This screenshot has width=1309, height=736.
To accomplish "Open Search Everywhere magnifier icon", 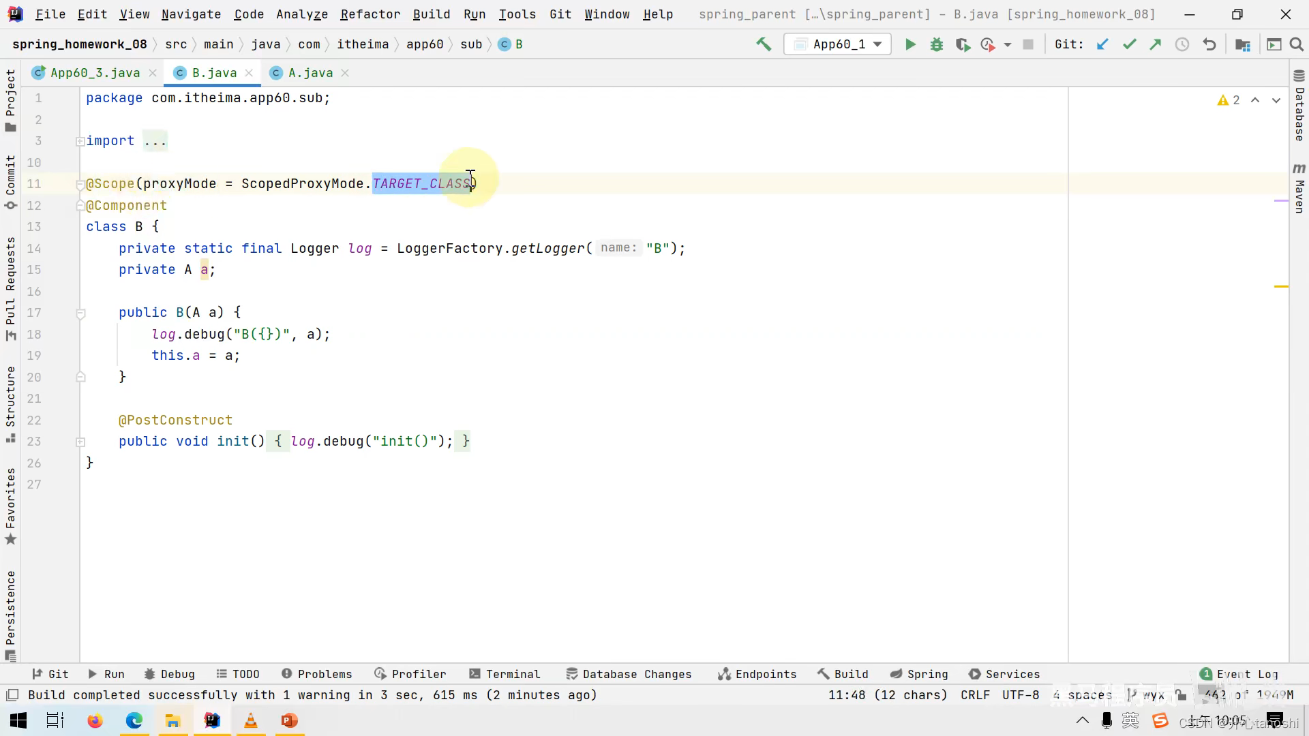I will click(1297, 44).
